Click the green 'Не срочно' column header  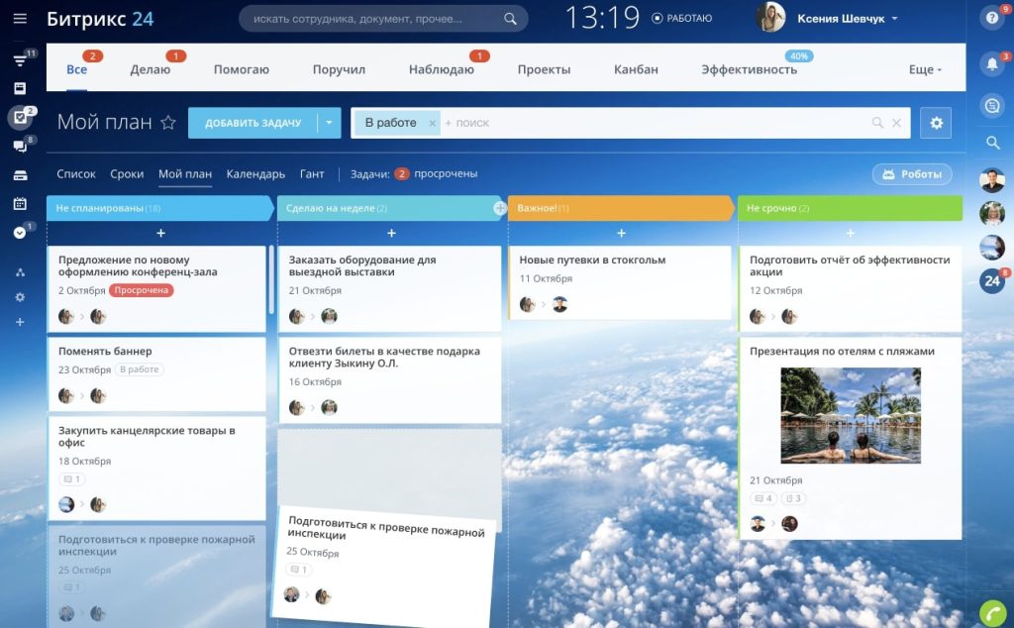(x=850, y=208)
